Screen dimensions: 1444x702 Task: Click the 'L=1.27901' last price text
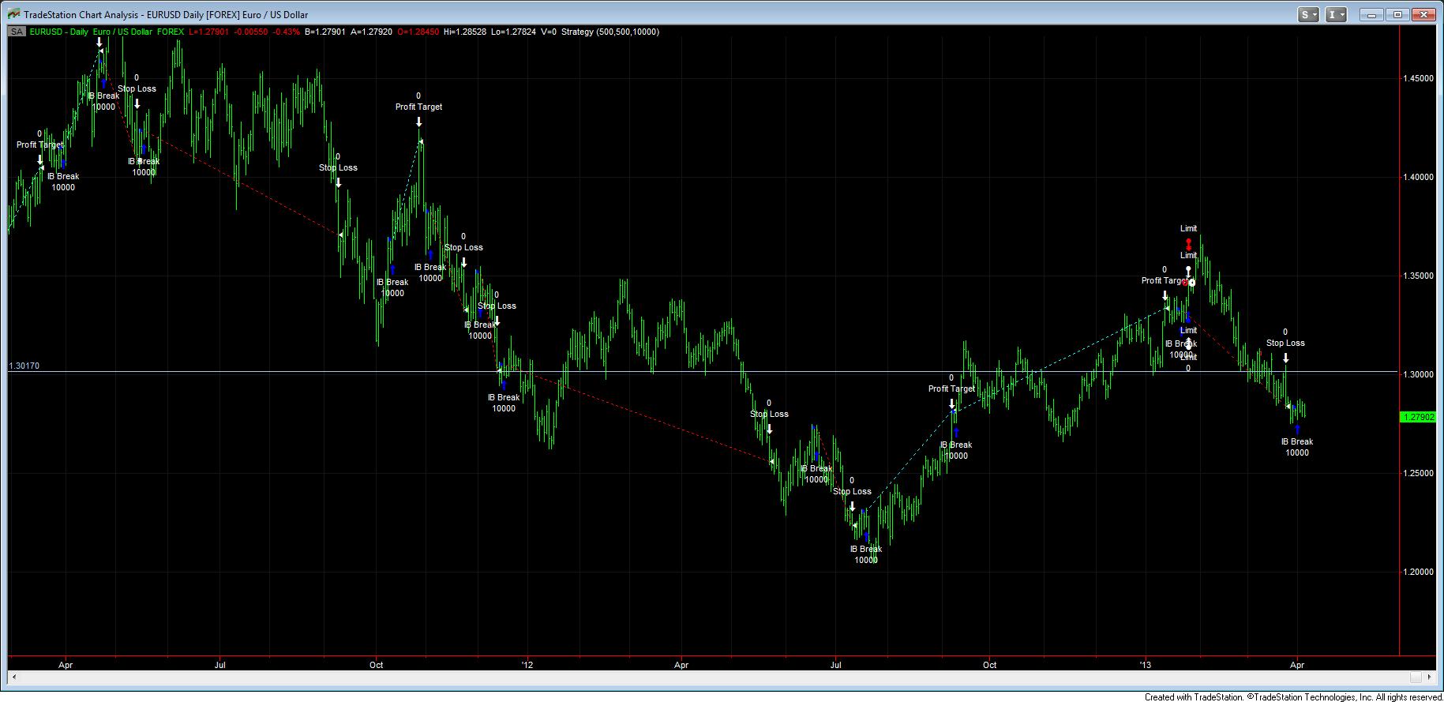209,32
